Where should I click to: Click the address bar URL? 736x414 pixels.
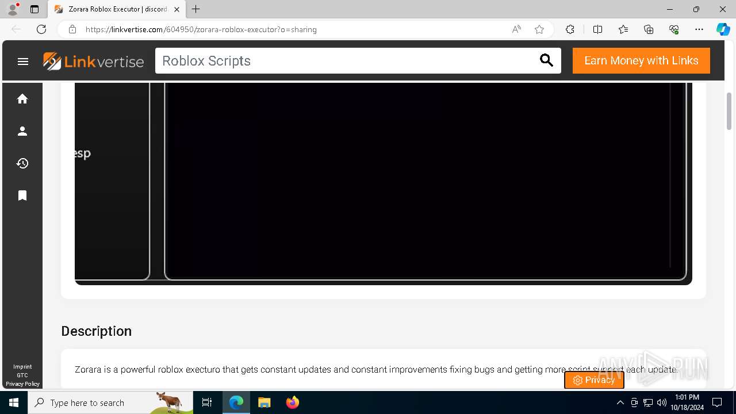[201, 29]
